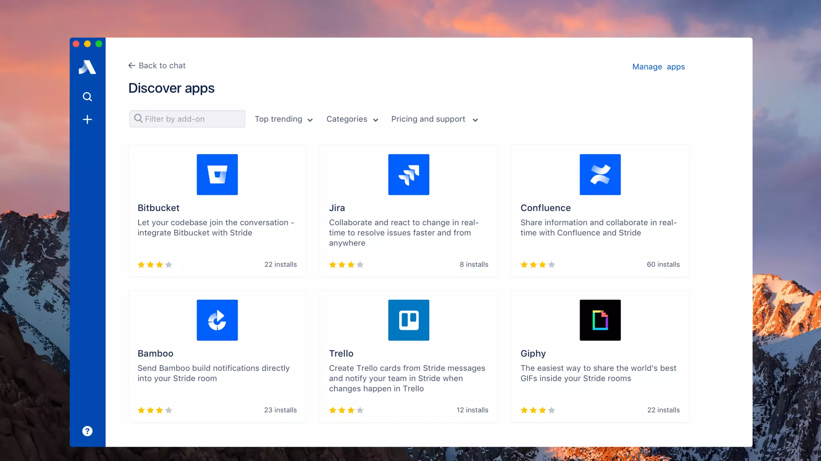The height and width of the screenshot is (461, 821).
Task: Open search from the sidebar magnifier icon
Action: tap(87, 96)
